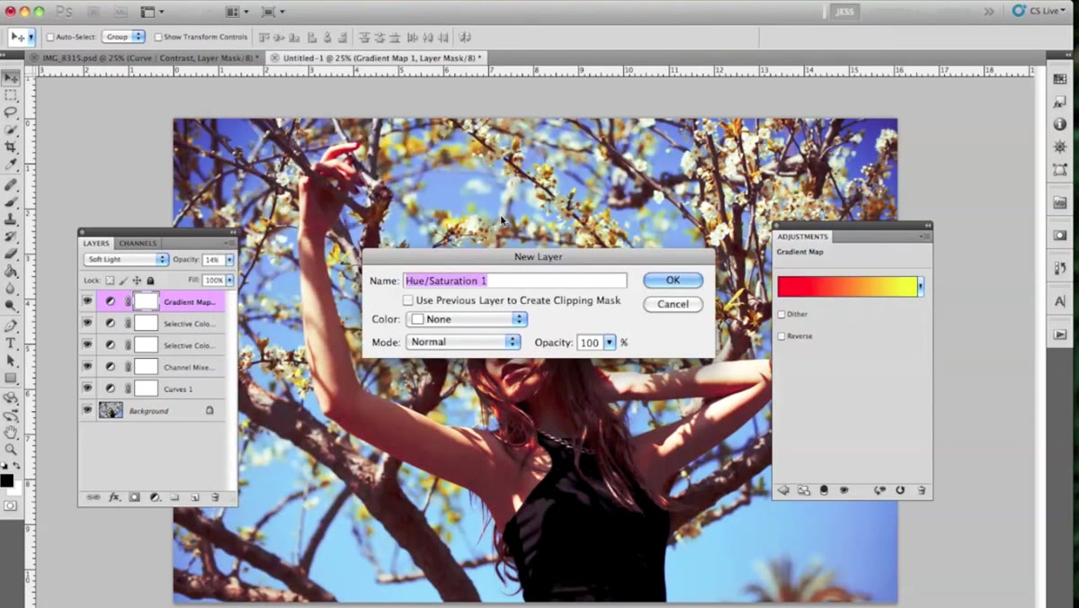Select the Pen tool
Viewport: 1079px width, 608px height.
(x=11, y=326)
